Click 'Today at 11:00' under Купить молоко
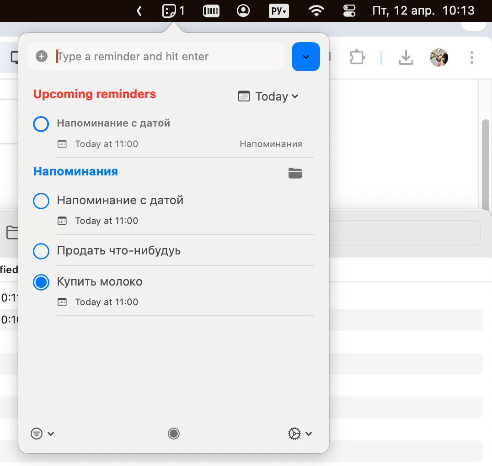 coord(107,302)
